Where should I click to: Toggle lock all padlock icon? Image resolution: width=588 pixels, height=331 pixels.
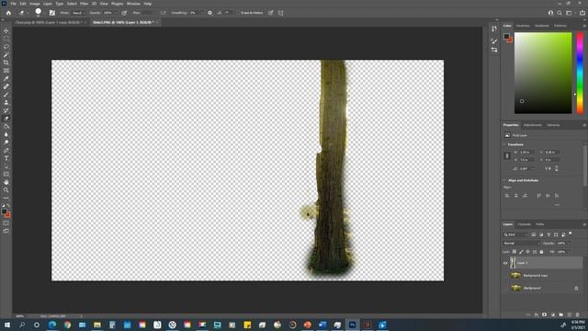tap(541, 252)
